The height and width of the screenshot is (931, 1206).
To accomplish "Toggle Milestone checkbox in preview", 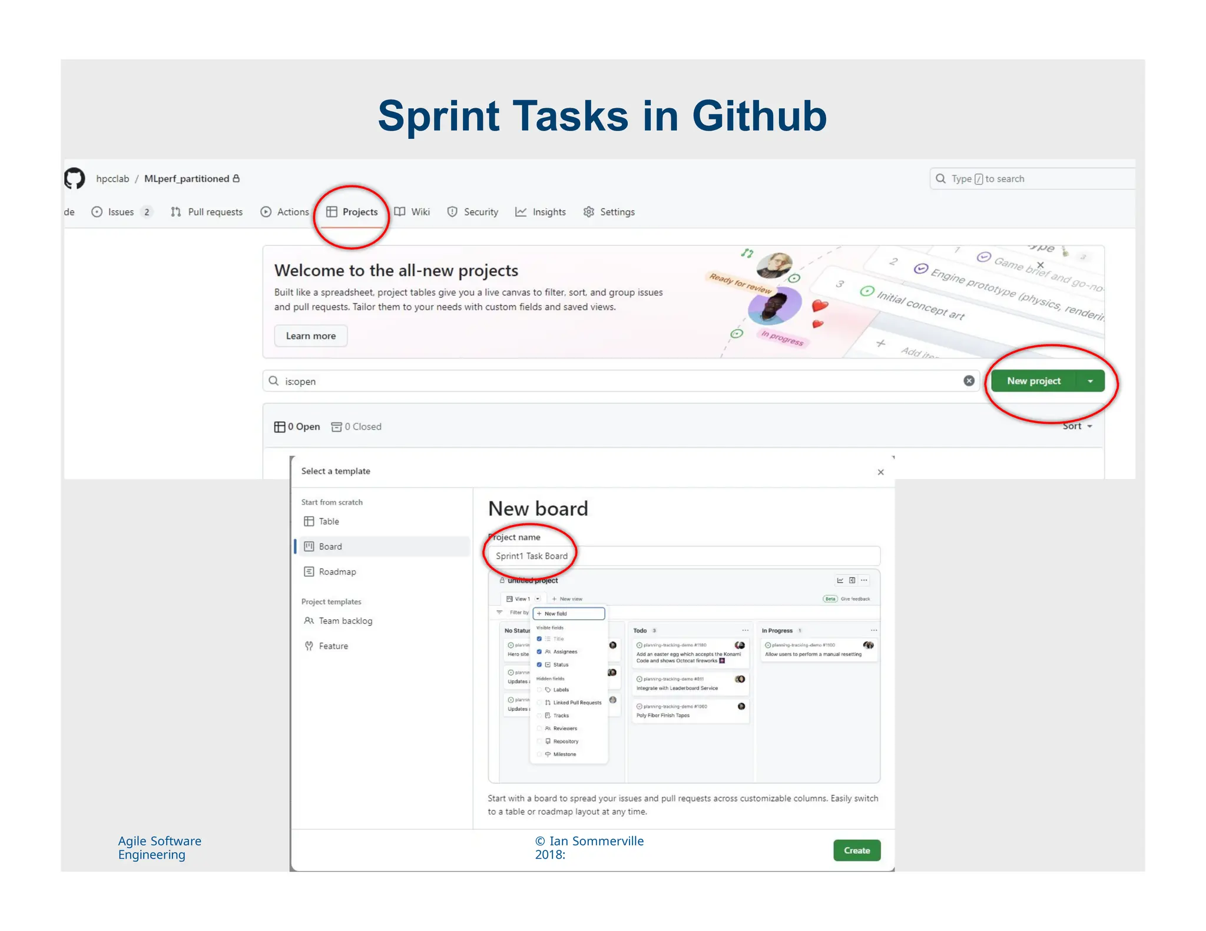I will click(x=539, y=754).
